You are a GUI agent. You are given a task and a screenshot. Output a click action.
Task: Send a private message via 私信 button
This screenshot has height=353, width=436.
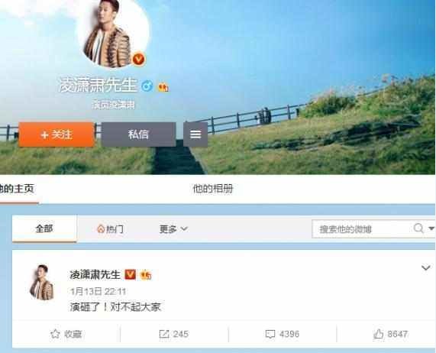(x=138, y=134)
